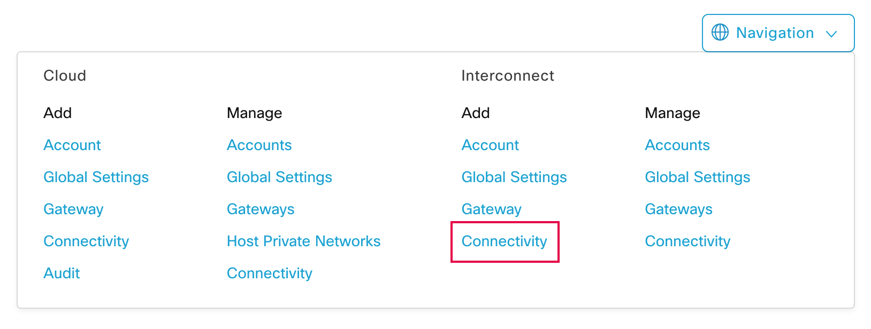The width and height of the screenshot is (871, 329).
Task: Select Audit in the Cloud section
Action: (62, 273)
